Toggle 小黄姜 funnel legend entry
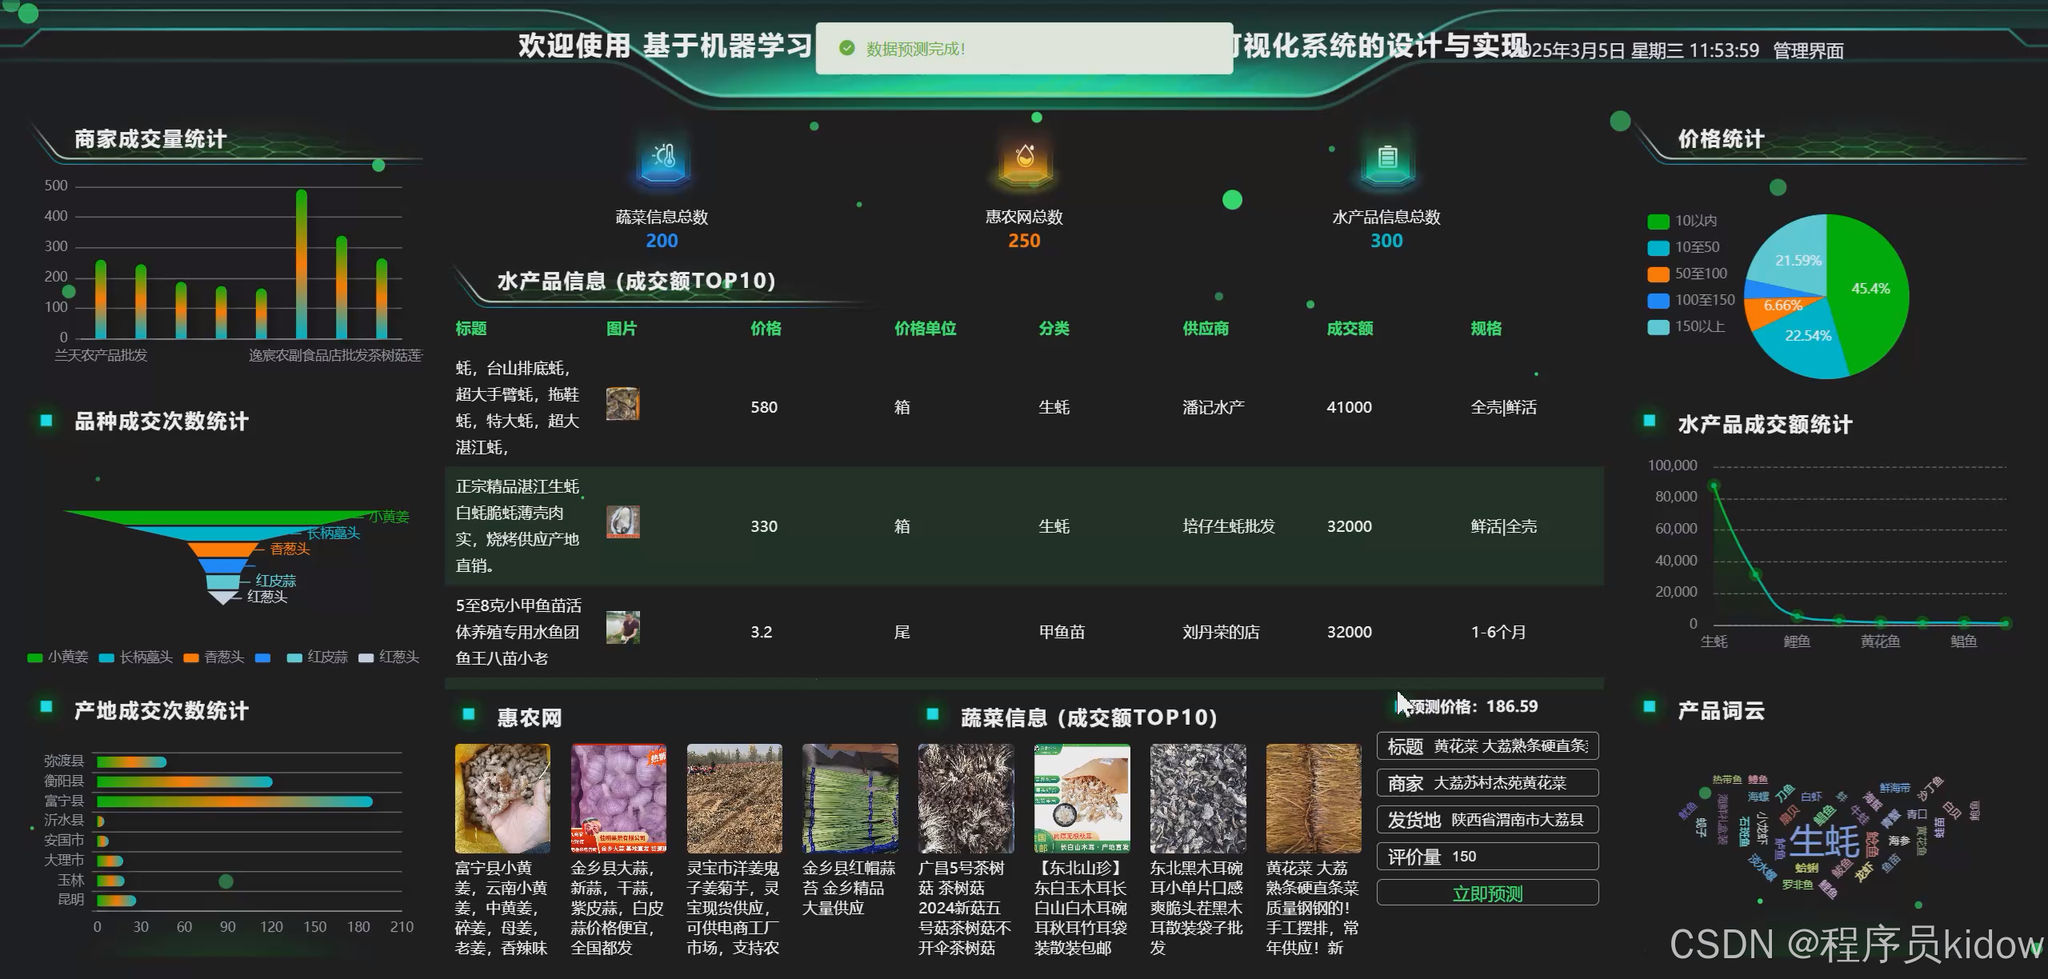Viewport: 2048px width, 979px height. [x=58, y=657]
